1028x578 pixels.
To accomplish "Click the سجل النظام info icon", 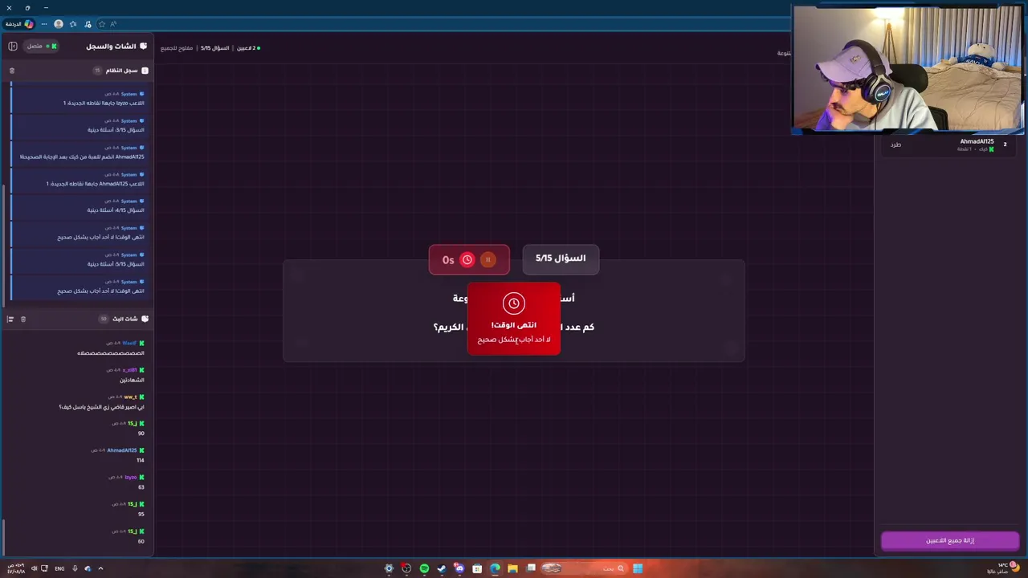I will pyautogui.click(x=145, y=71).
